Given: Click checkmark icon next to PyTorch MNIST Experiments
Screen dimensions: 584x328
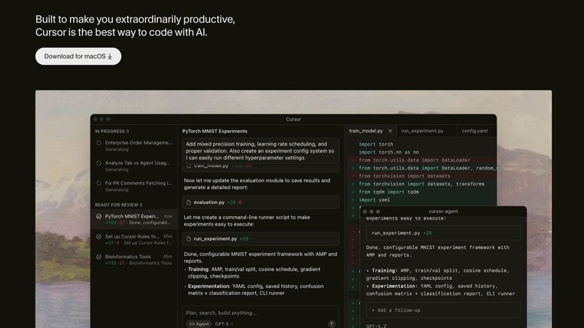Looking at the screenshot, I should (x=99, y=216).
